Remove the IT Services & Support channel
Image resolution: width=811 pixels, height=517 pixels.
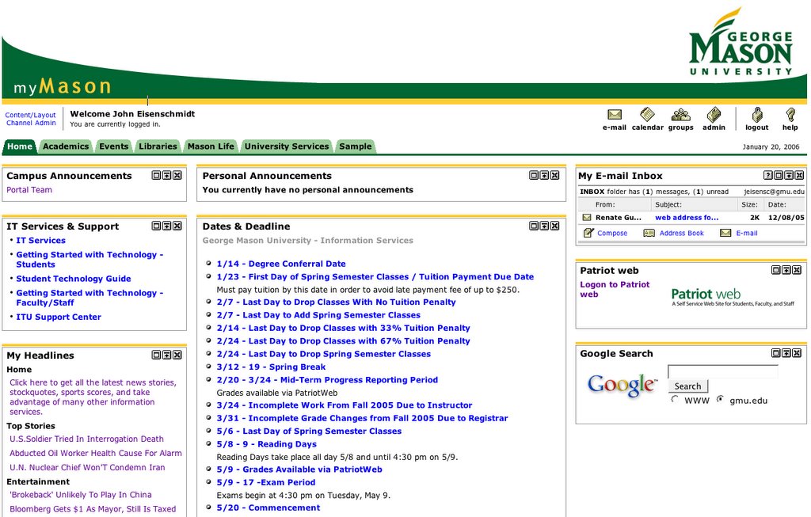177,226
